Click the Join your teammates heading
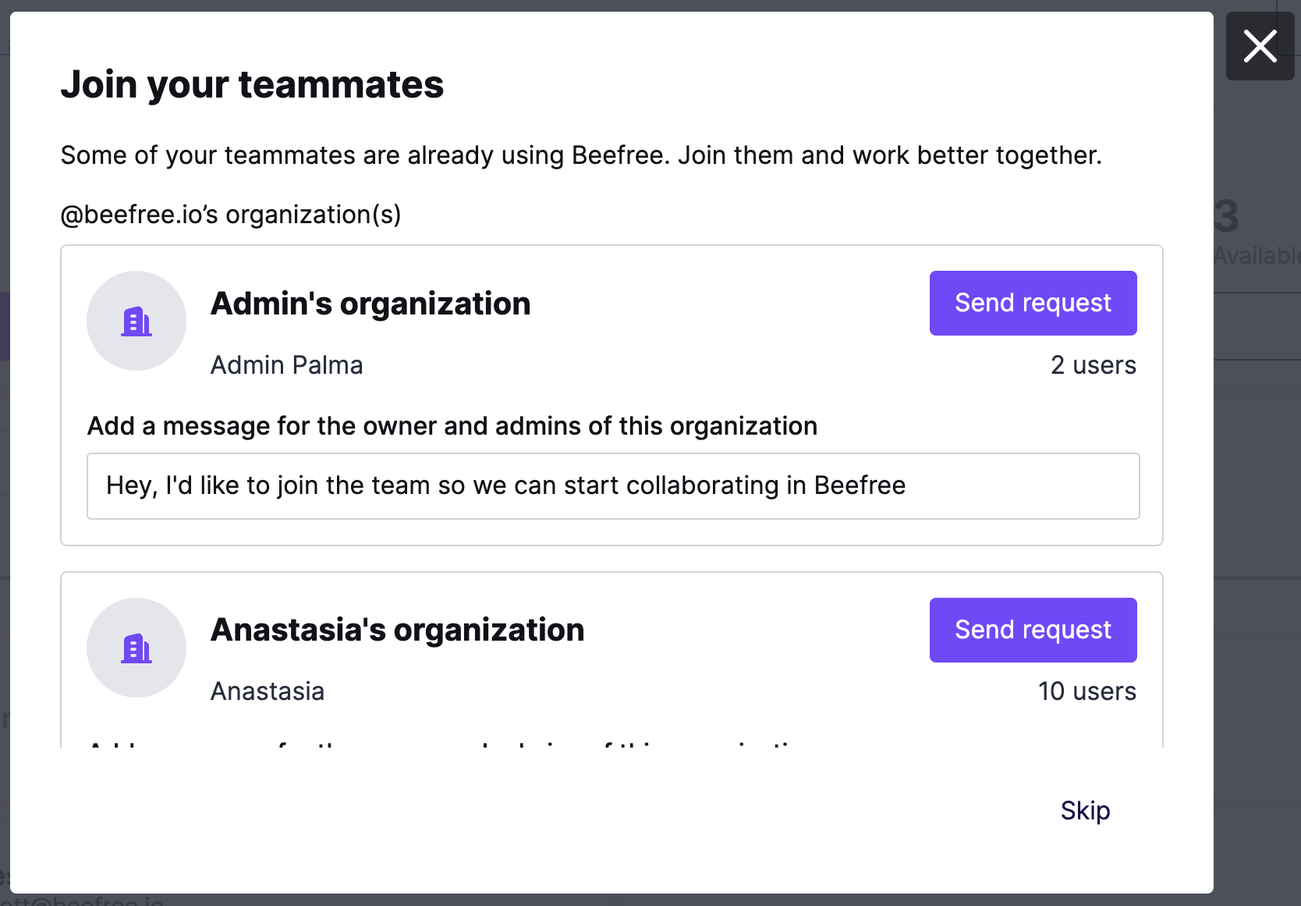This screenshot has height=906, width=1301. click(x=252, y=84)
